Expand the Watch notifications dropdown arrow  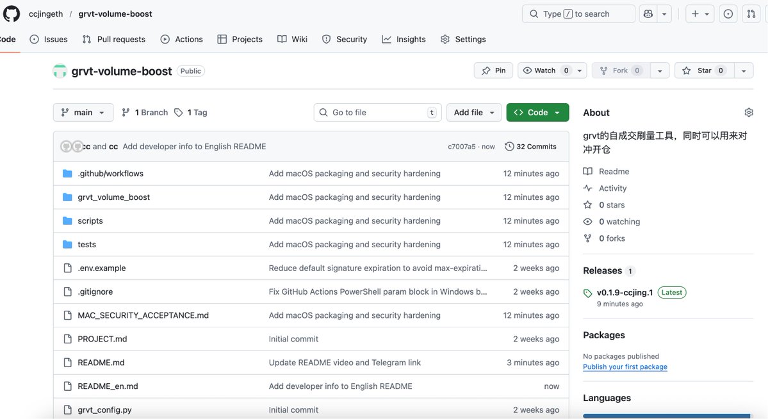coord(580,70)
